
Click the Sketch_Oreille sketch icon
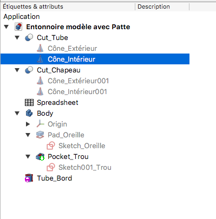51,145
